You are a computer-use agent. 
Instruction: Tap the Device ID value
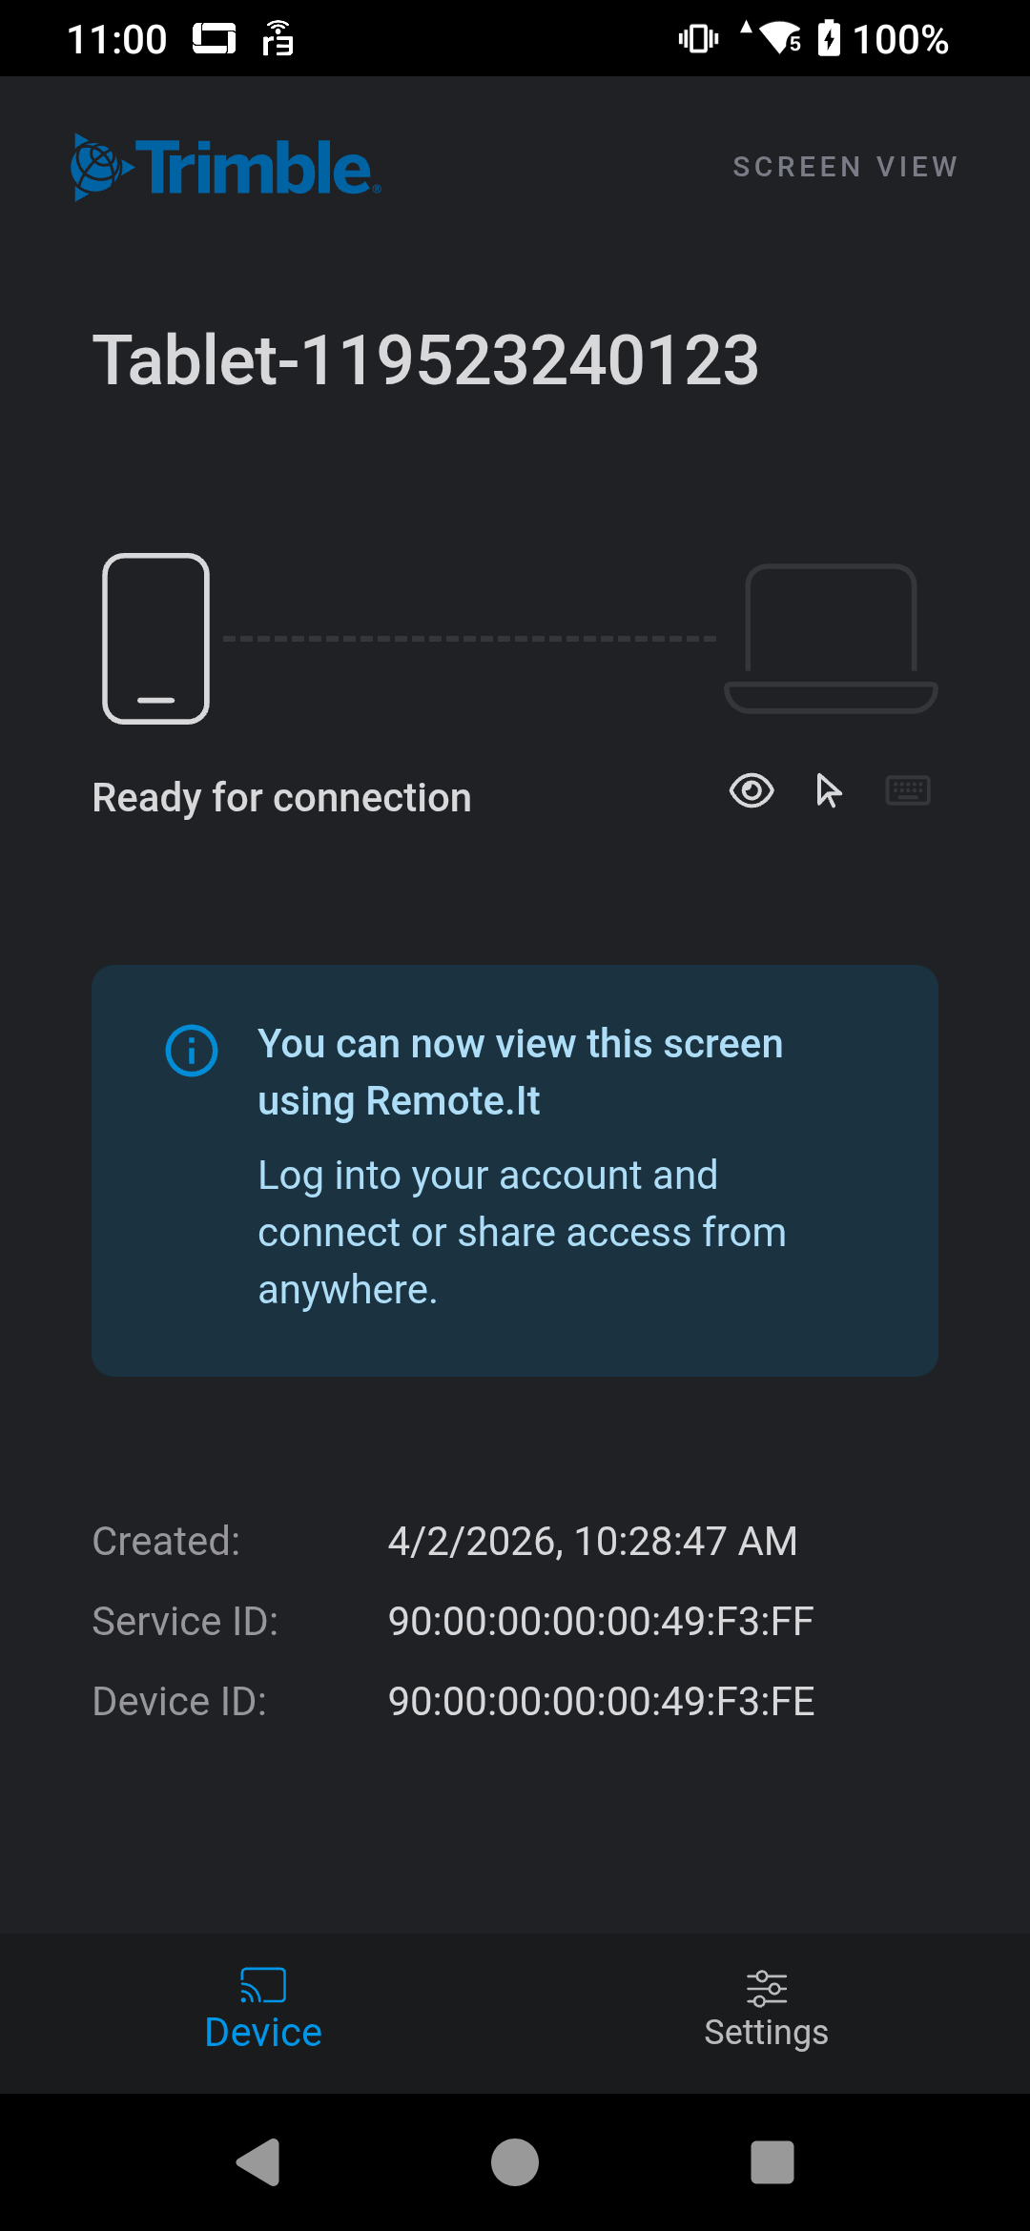pos(601,1701)
